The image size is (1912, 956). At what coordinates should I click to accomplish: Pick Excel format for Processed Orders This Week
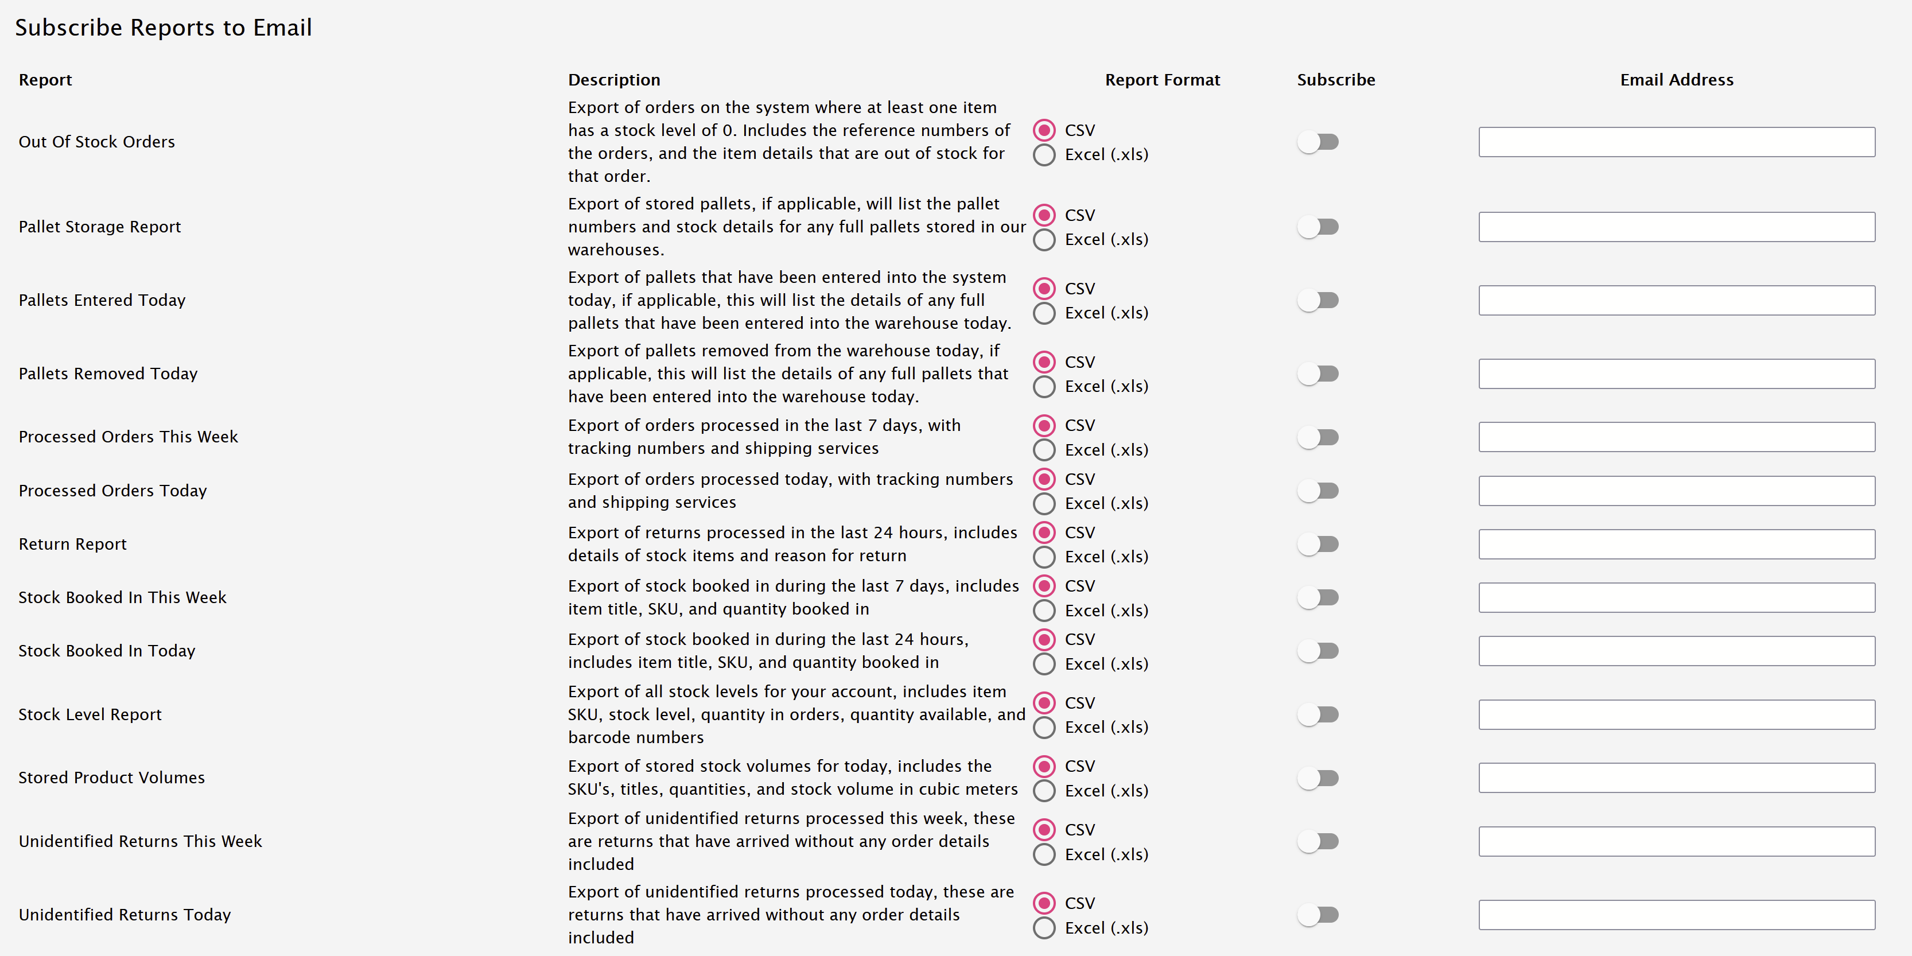1044,450
